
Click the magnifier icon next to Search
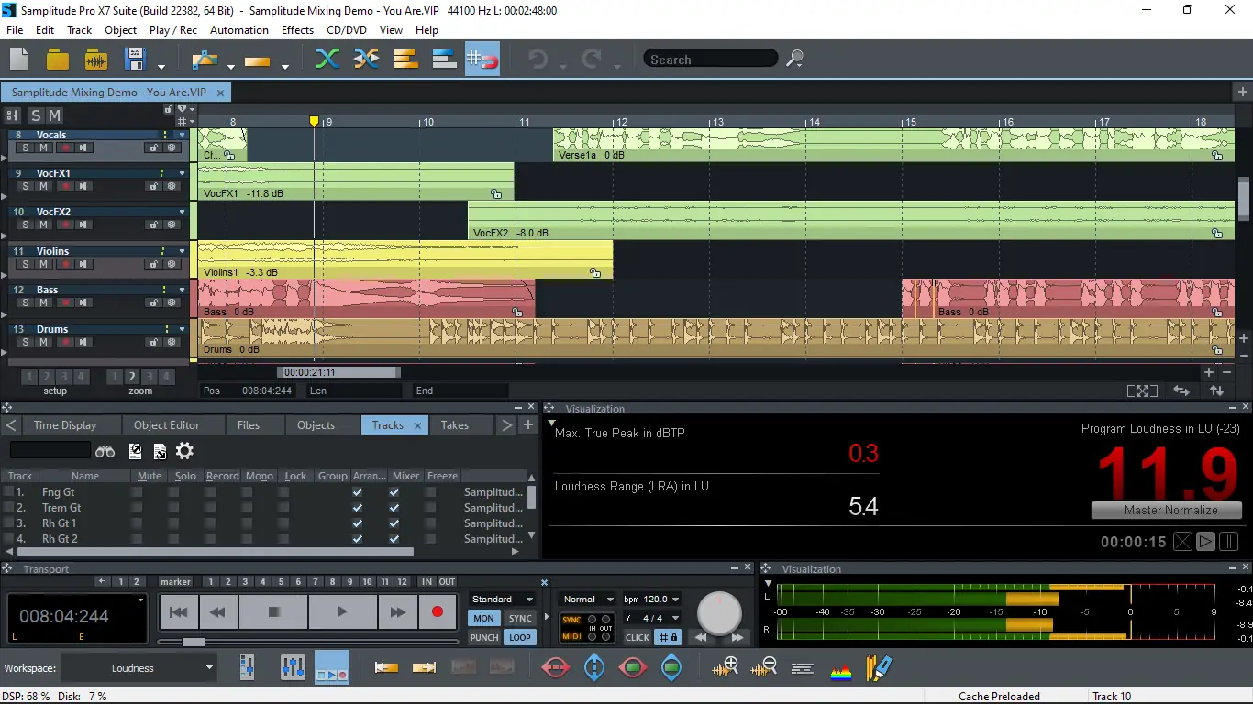click(795, 59)
